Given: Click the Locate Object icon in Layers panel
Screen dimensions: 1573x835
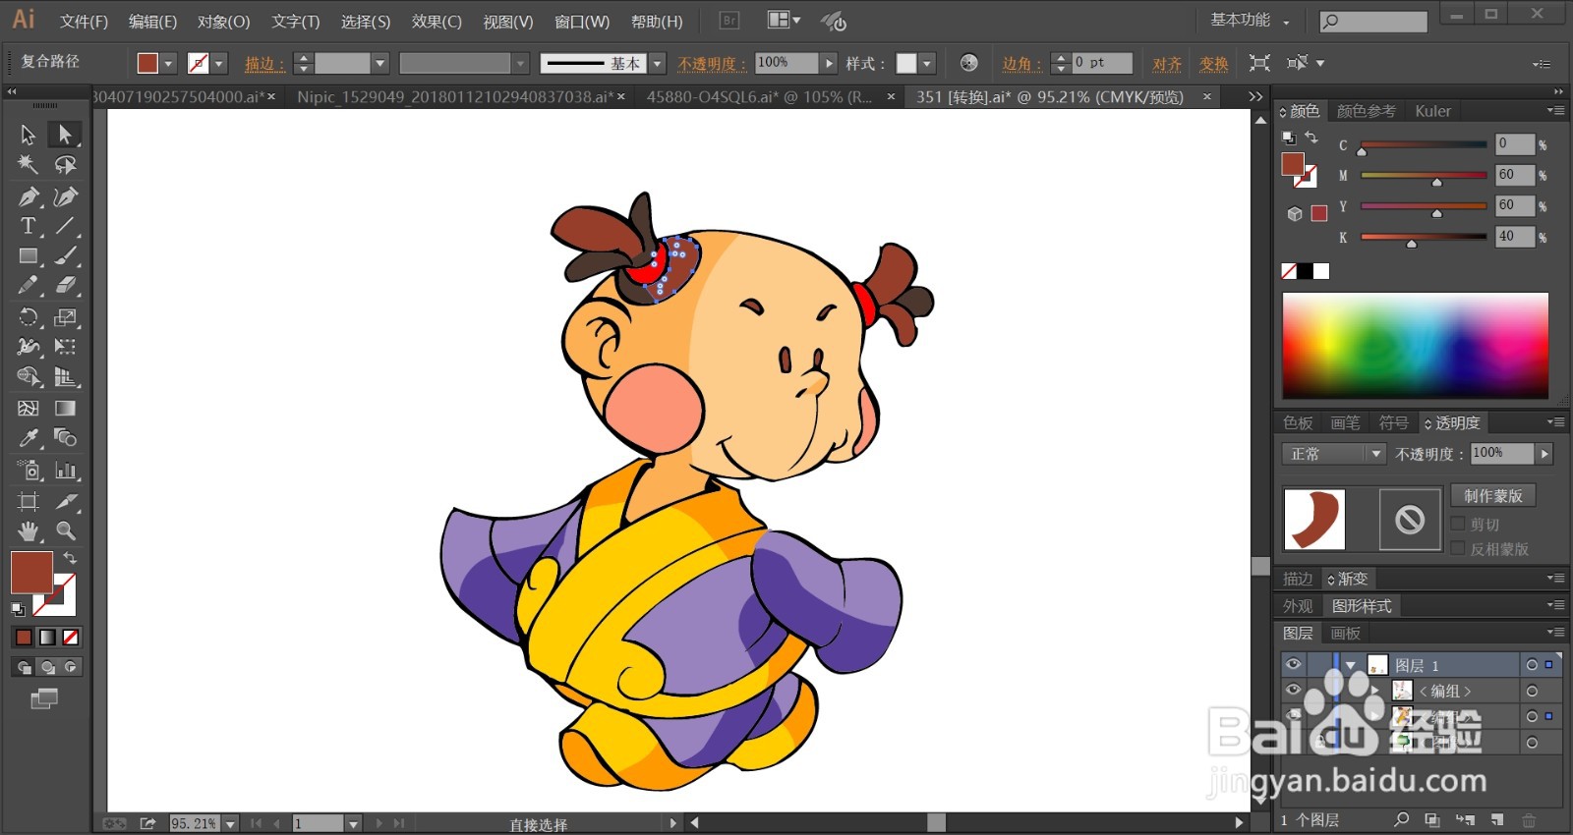Looking at the screenshot, I should point(1401,819).
